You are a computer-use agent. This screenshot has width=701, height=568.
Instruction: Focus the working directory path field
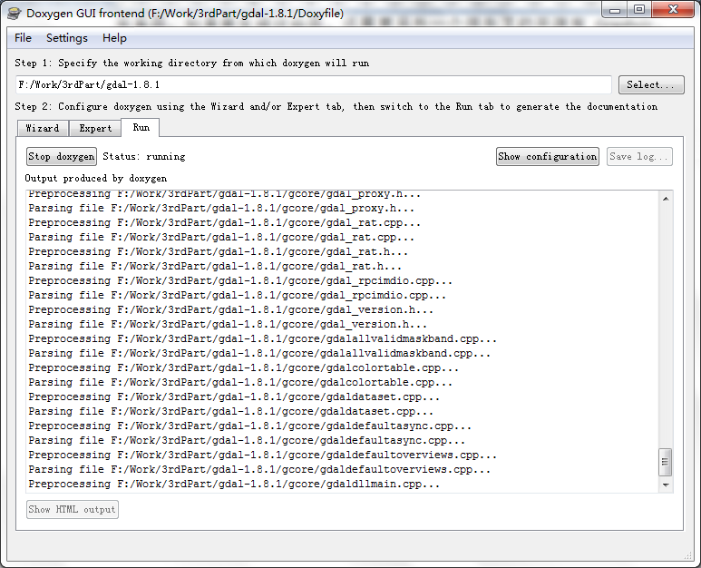coord(314,85)
